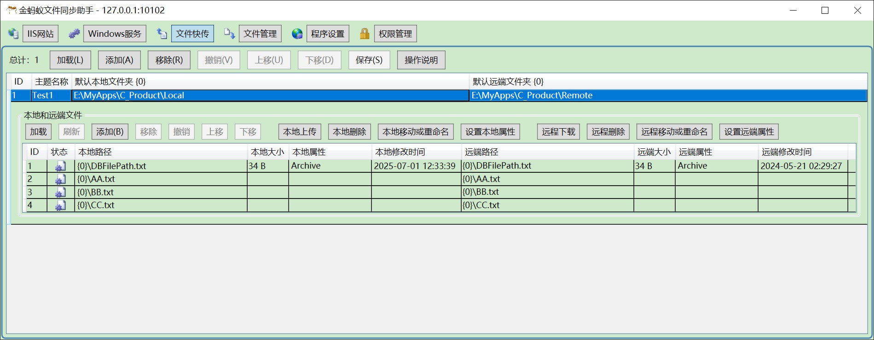Click the 权限管理 padlock icon

pos(365,34)
